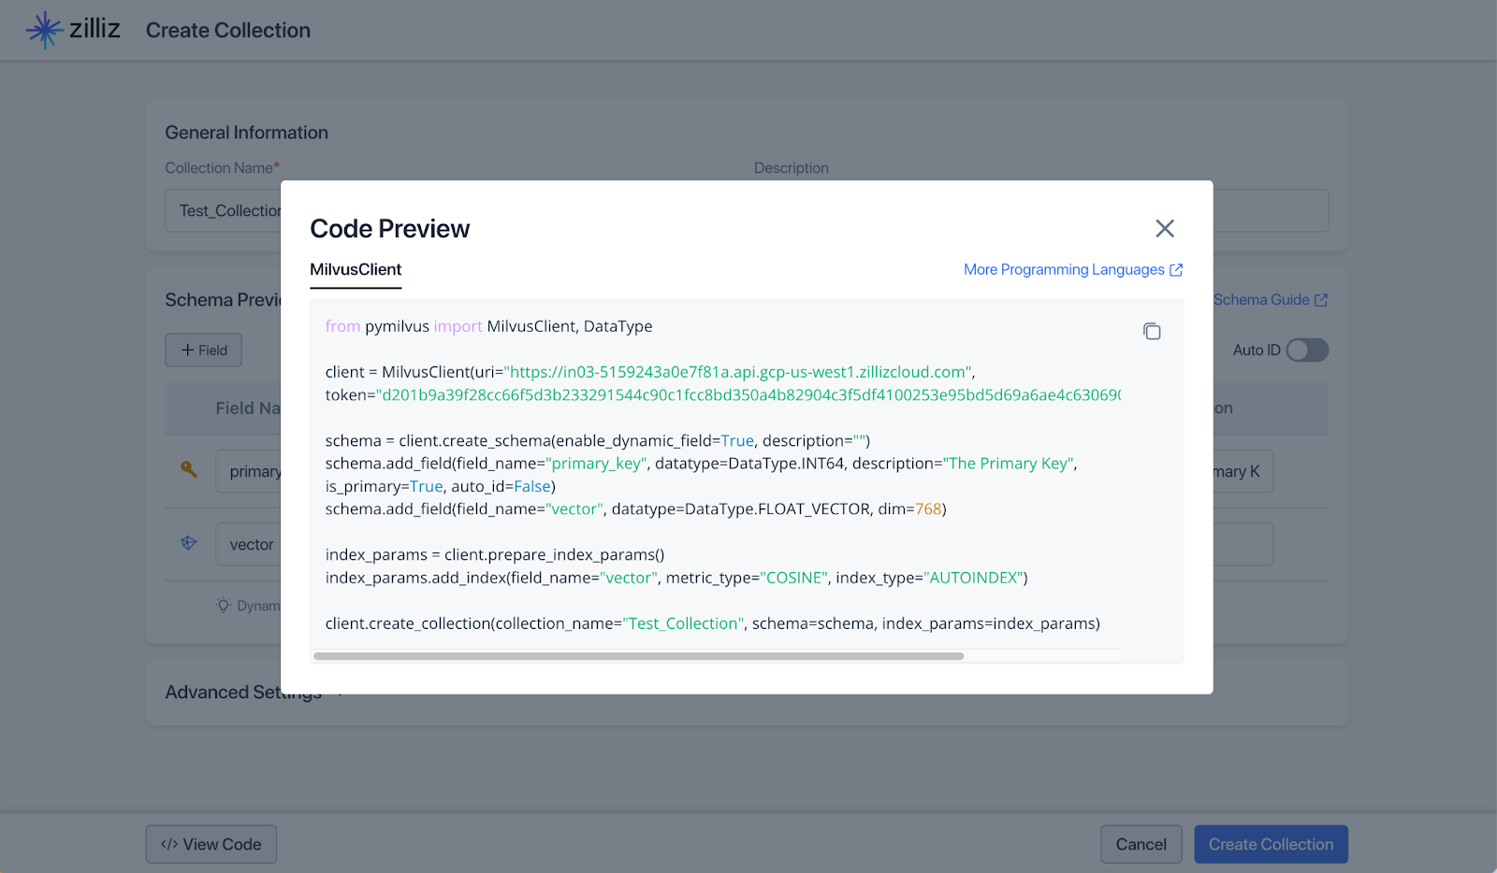Open the Schema Guide
Image resolution: width=1497 pixels, height=873 pixels.
pos(1265,299)
